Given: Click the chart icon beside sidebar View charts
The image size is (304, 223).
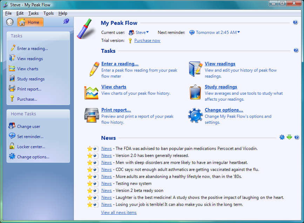Looking at the screenshot, I should tap(12, 68).
